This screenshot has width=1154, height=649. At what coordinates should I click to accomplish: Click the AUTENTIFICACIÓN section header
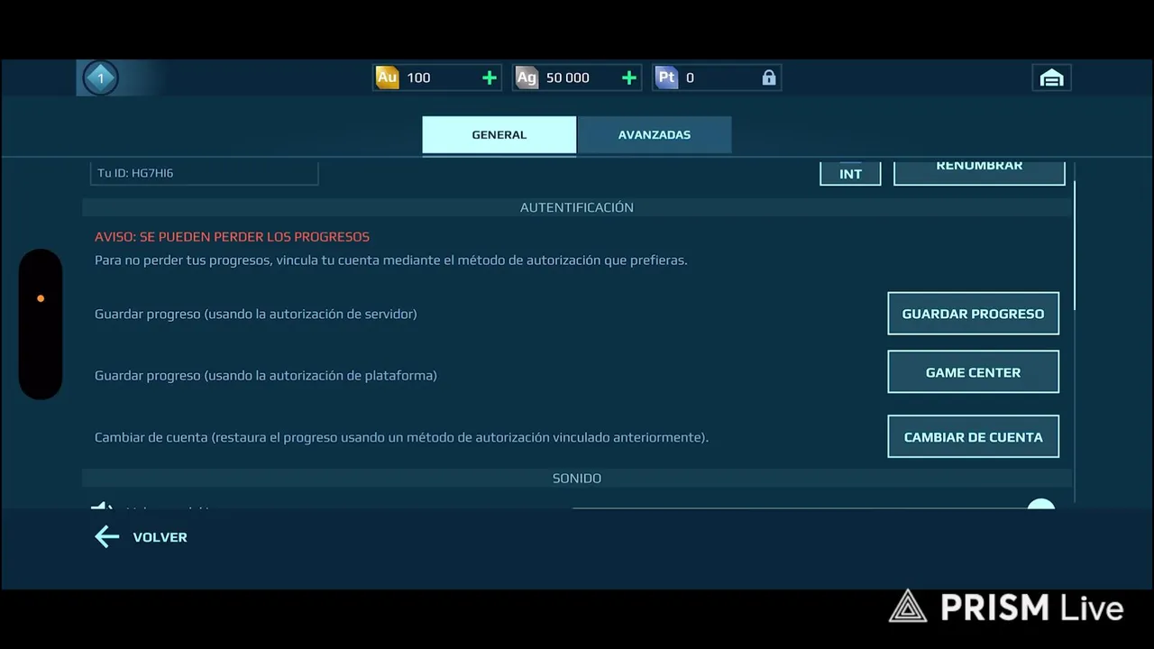(577, 207)
